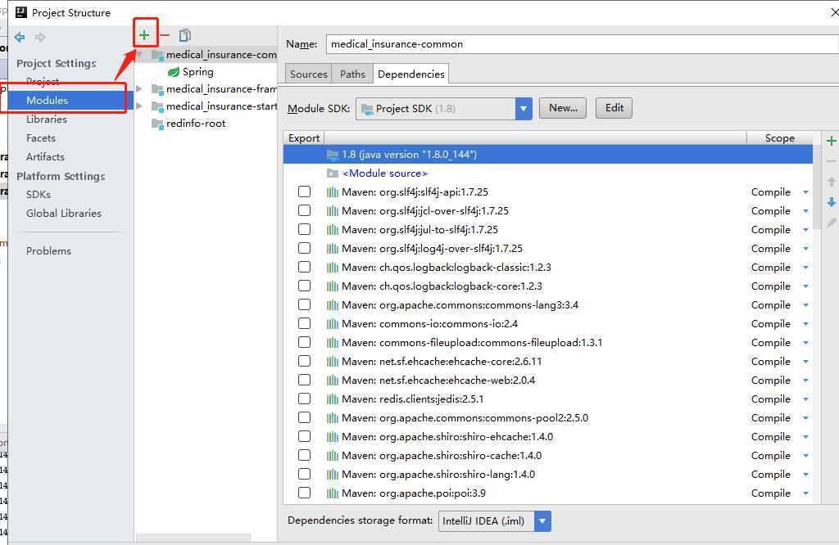This screenshot has height=545, width=839.
Task: Remove dependency using the side minus icon
Action: [x=831, y=161]
